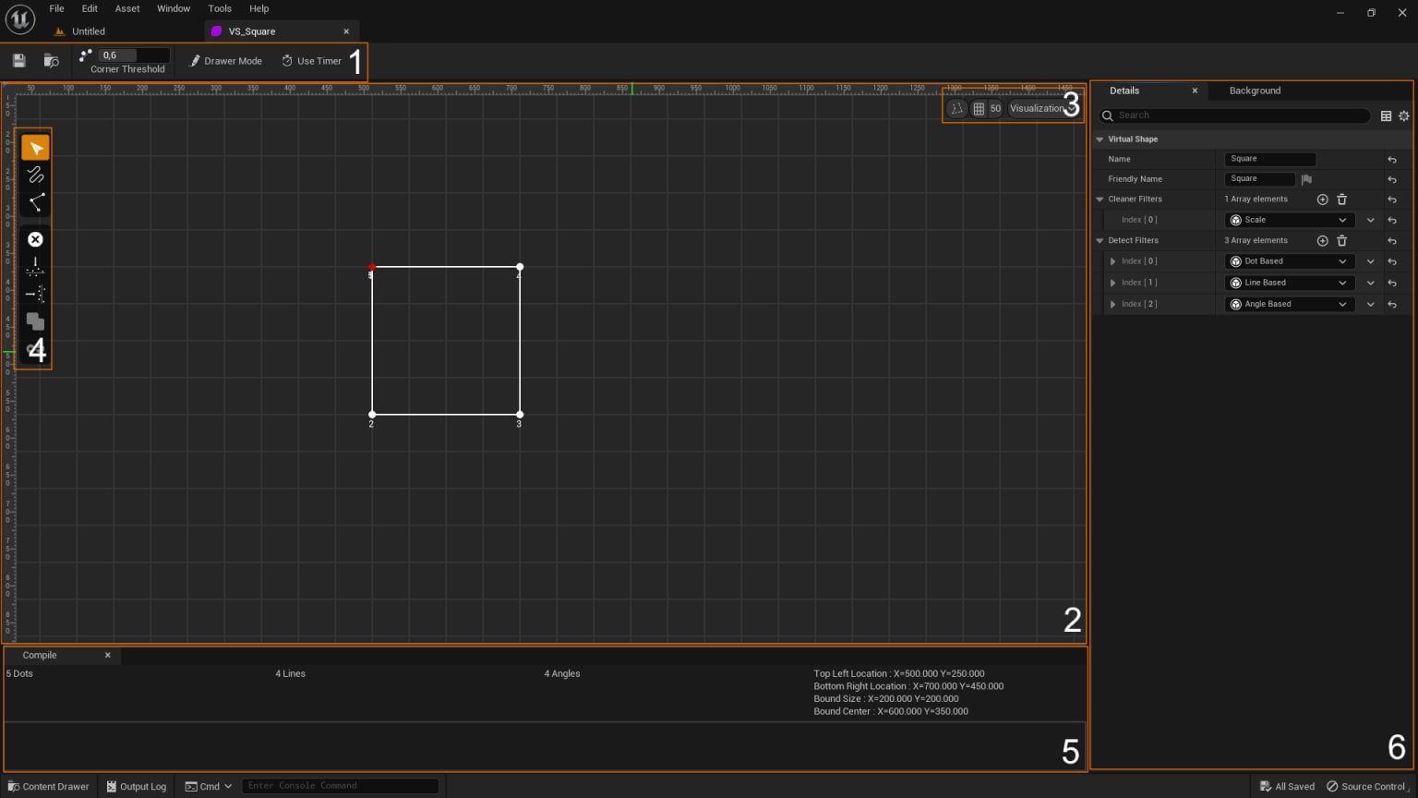Image resolution: width=1418 pixels, height=798 pixels.
Task: Click the Save asset icon in toolbar
Action: [18, 61]
